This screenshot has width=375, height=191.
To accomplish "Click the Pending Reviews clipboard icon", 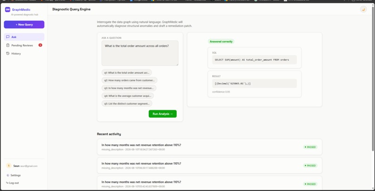I will 8,45.
